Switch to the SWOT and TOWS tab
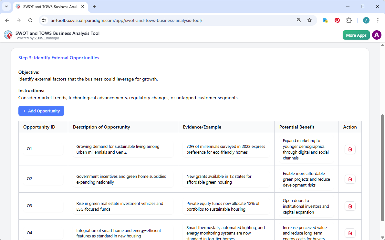The image size is (385, 240). coord(48,6)
